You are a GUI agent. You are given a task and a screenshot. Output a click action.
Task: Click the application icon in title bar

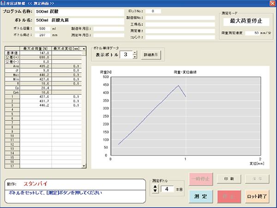point(3,3)
